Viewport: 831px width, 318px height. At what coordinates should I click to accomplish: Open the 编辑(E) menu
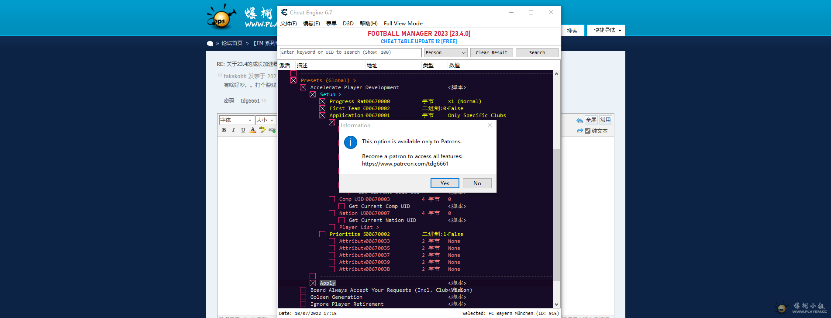coord(311,24)
